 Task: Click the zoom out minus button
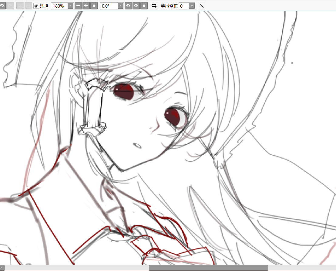coord(78,6)
